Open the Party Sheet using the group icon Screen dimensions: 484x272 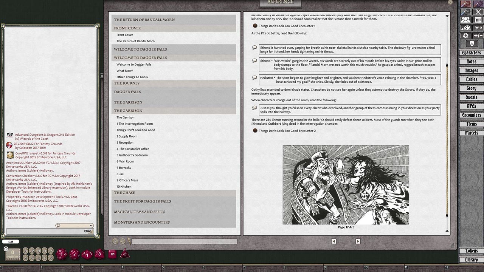pyautogui.click(x=465, y=20)
